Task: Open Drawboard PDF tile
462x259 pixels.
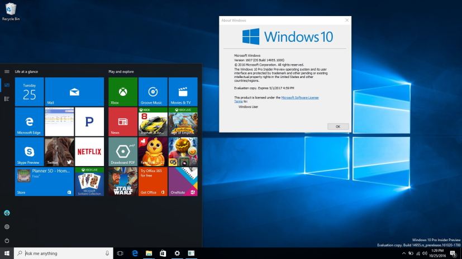Action: pyautogui.click(x=122, y=152)
